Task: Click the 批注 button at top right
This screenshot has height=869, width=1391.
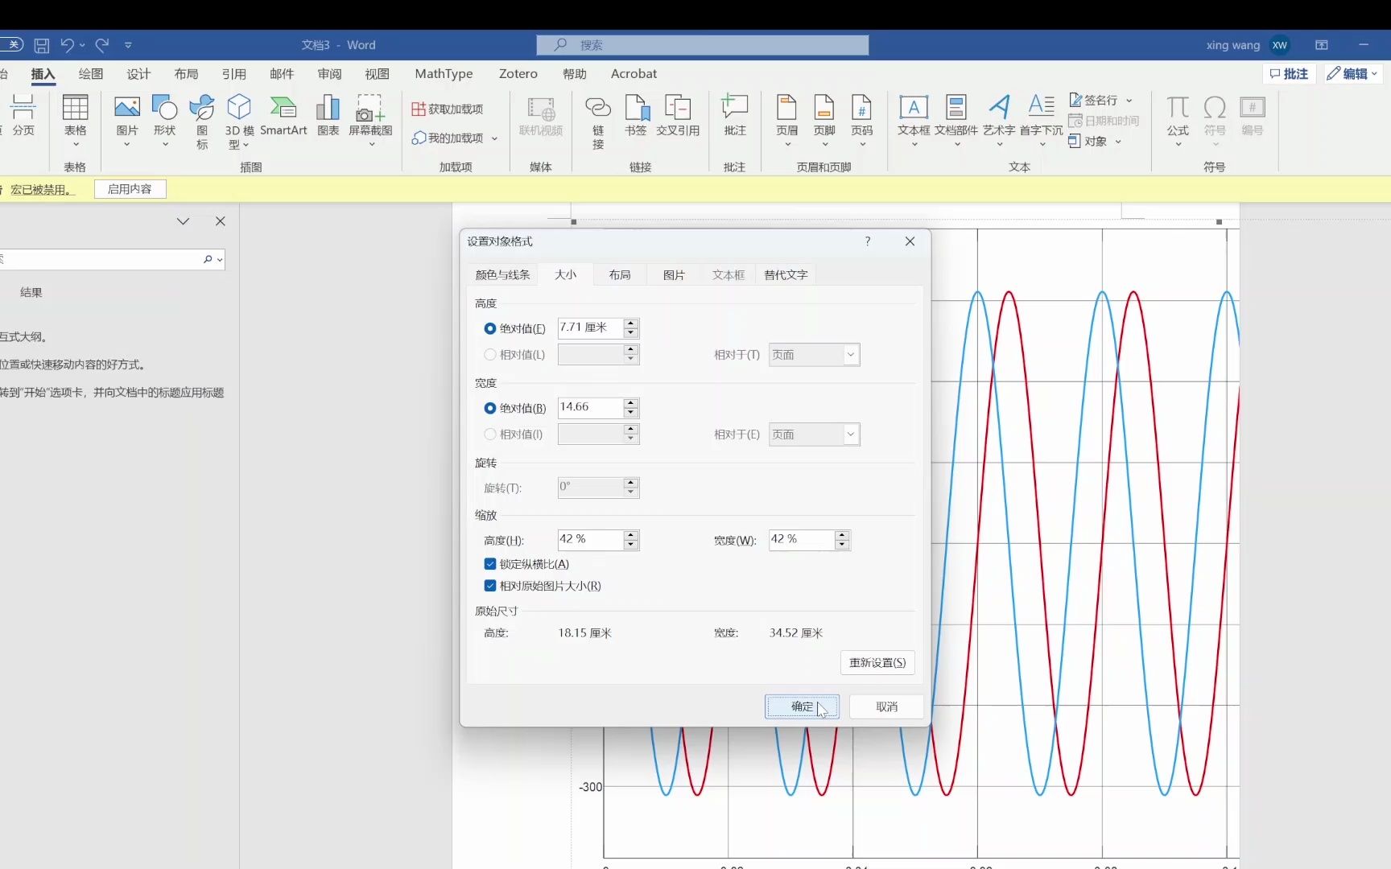Action: (x=1289, y=74)
